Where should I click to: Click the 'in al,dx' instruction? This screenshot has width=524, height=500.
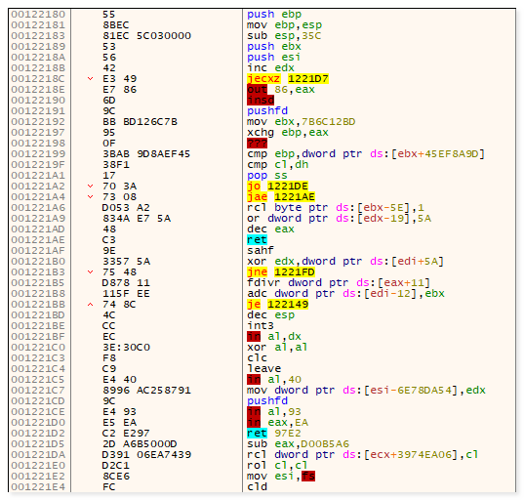(274, 337)
